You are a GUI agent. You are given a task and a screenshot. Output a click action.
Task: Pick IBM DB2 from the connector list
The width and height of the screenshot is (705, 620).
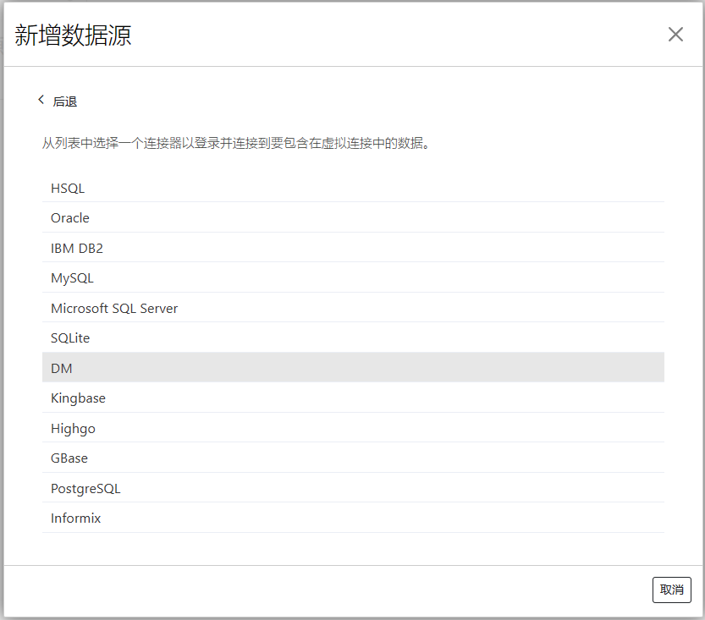tap(353, 248)
